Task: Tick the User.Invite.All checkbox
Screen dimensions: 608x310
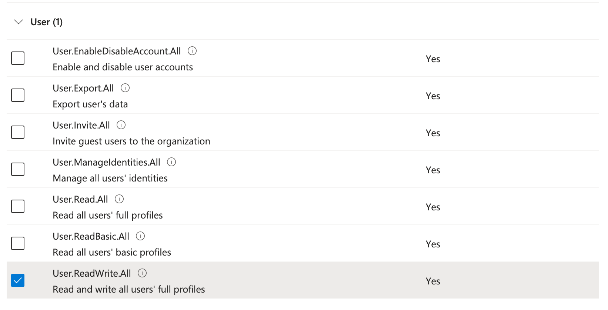Action: (x=18, y=132)
